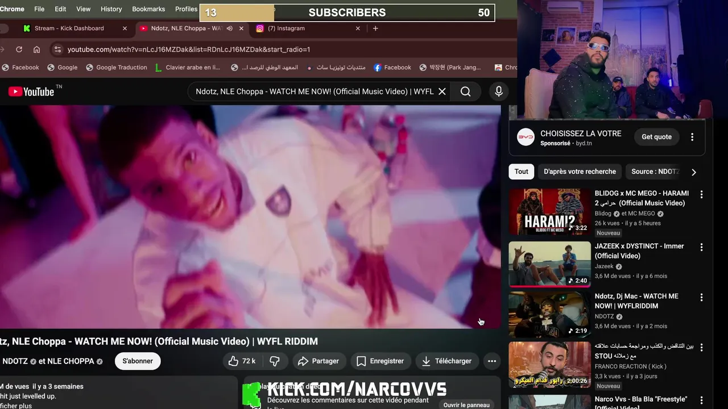Click the main video player area
Image resolution: width=728 pixels, height=409 pixels.
(250, 216)
